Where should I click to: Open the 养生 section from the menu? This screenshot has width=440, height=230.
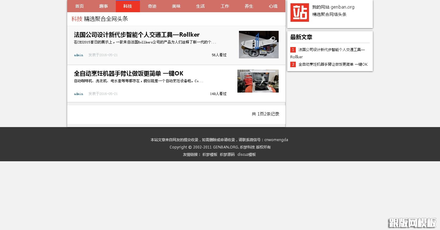click(x=249, y=6)
